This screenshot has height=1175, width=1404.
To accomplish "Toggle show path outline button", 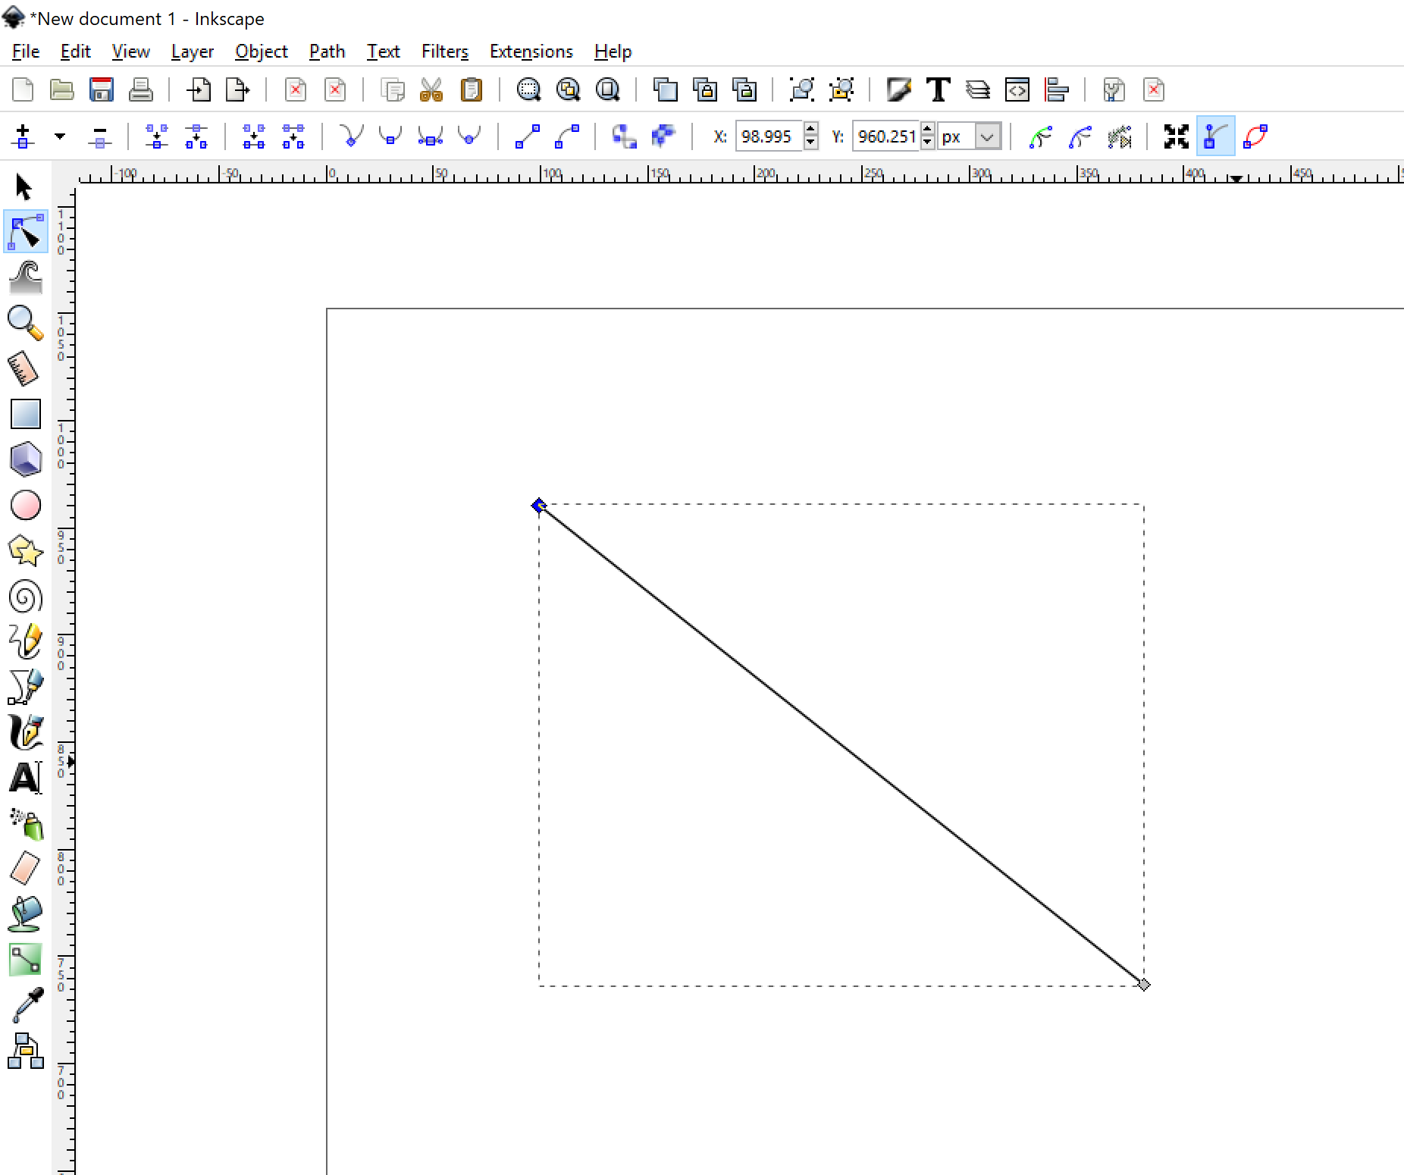I will (x=1255, y=136).
